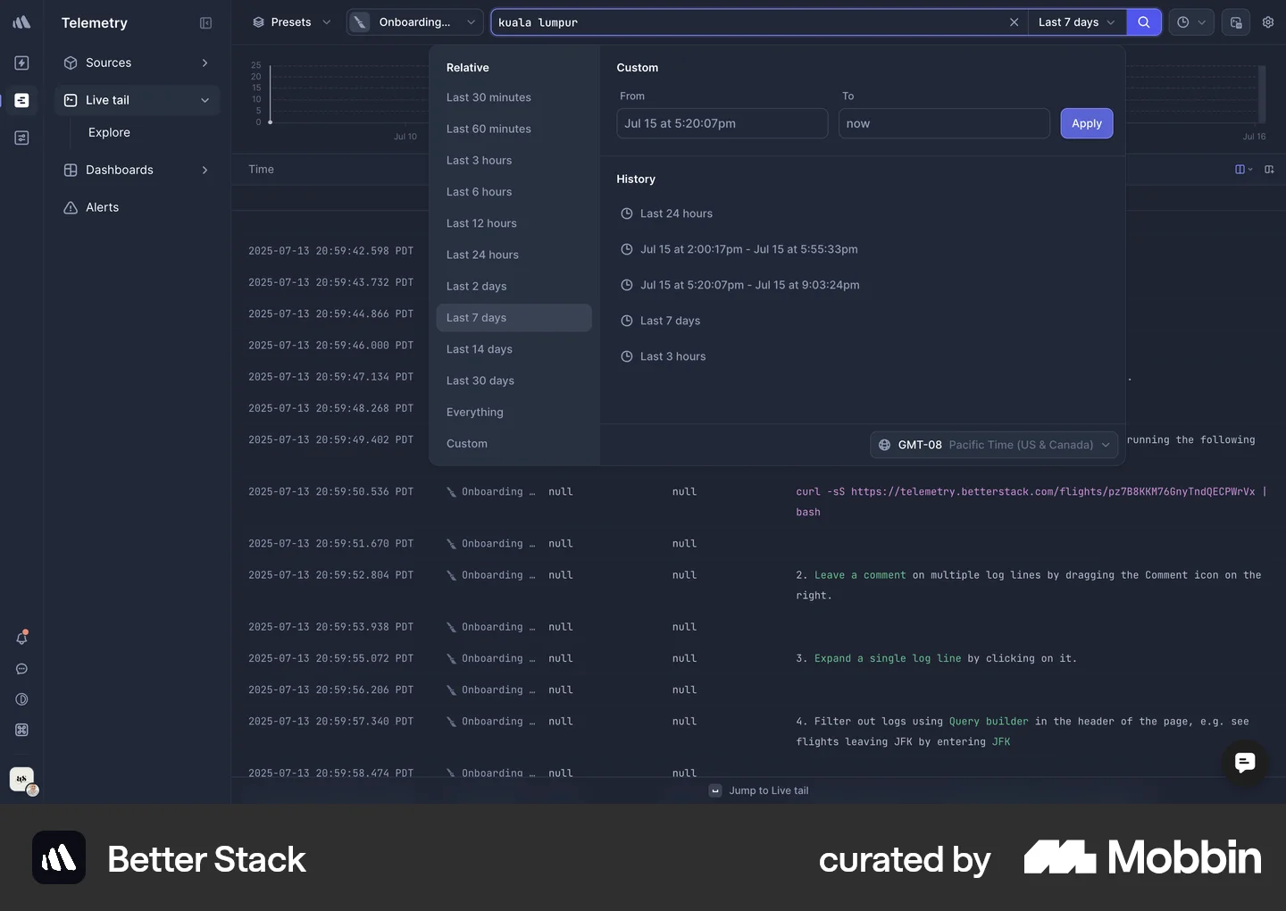Run search with magnifier button
Viewport: 1286px width, 911px height.
pos(1143,22)
